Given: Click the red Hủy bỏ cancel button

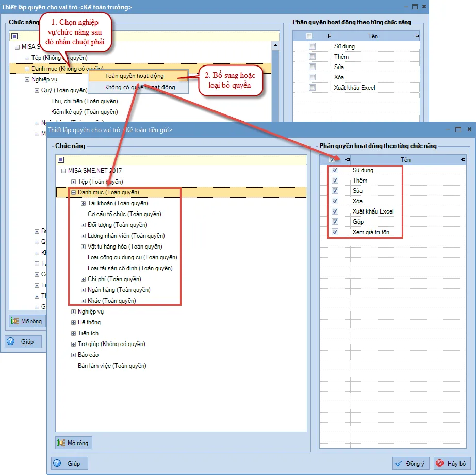Looking at the screenshot, I should click(x=440, y=463).
